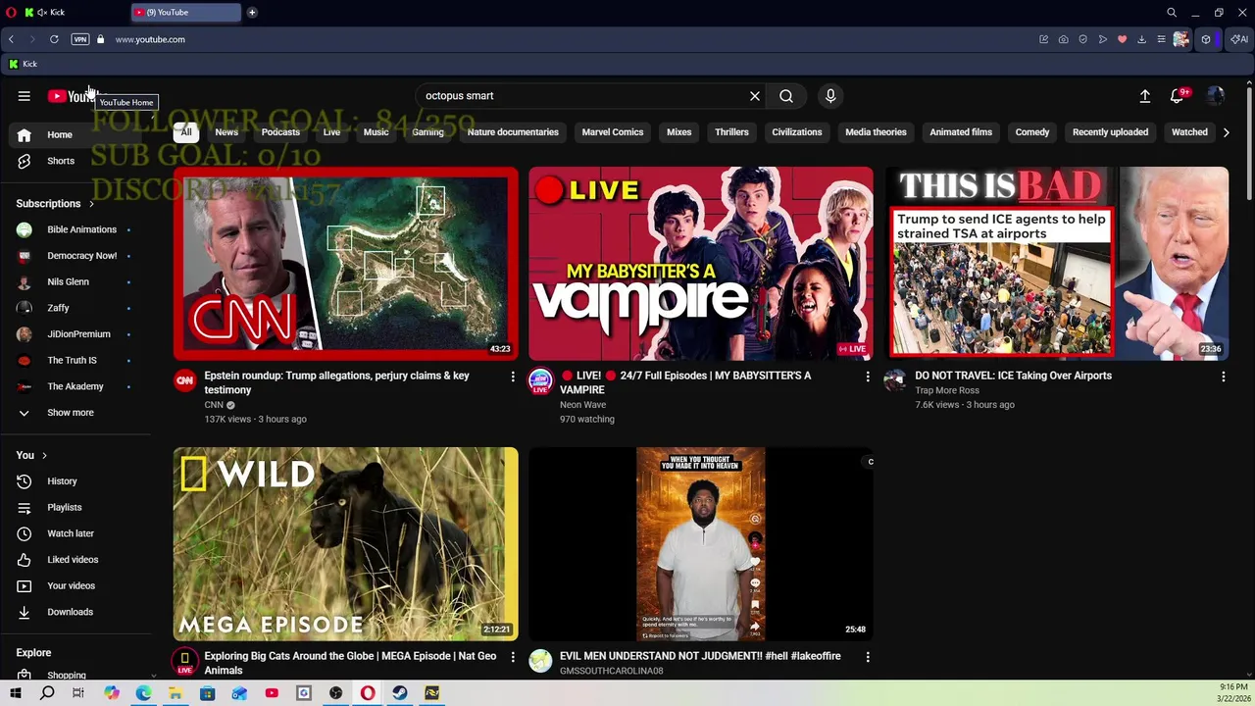Image resolution: width=1255 pixels, height=706 pixels.
Task: Show more filter chips with right arrow
Action: tap(1226, 132)
